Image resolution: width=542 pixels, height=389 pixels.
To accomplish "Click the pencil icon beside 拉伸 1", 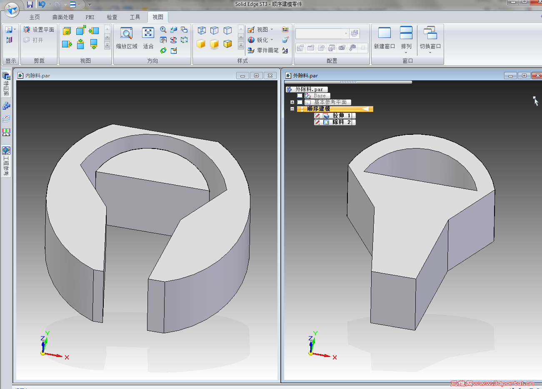I will (317, 116).
